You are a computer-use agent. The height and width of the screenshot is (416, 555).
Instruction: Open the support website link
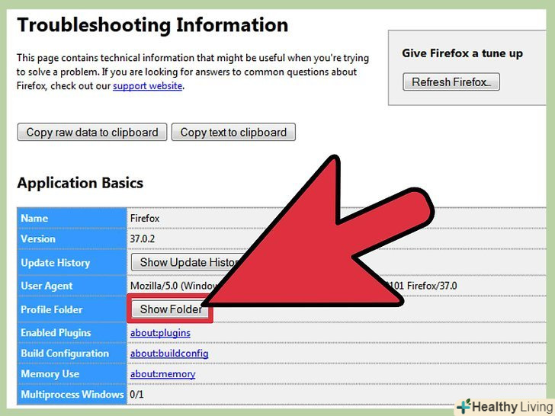148,86
